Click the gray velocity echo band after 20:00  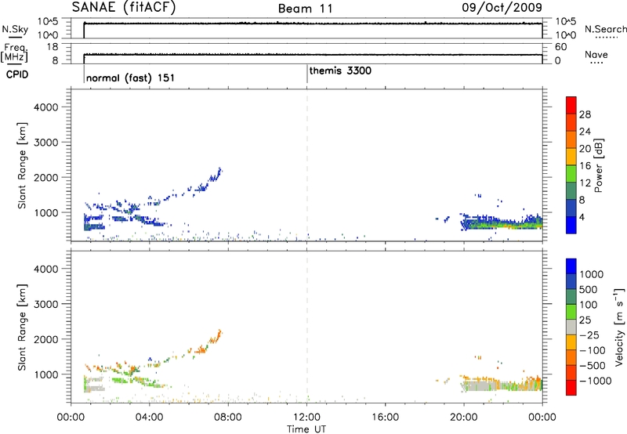click(x=480, y=386)
